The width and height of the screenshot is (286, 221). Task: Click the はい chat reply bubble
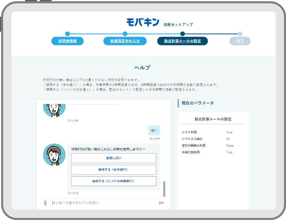(x=154, y=130)
